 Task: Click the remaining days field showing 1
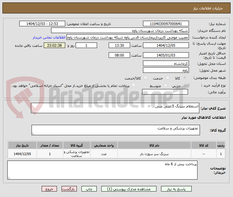point(86,45)
